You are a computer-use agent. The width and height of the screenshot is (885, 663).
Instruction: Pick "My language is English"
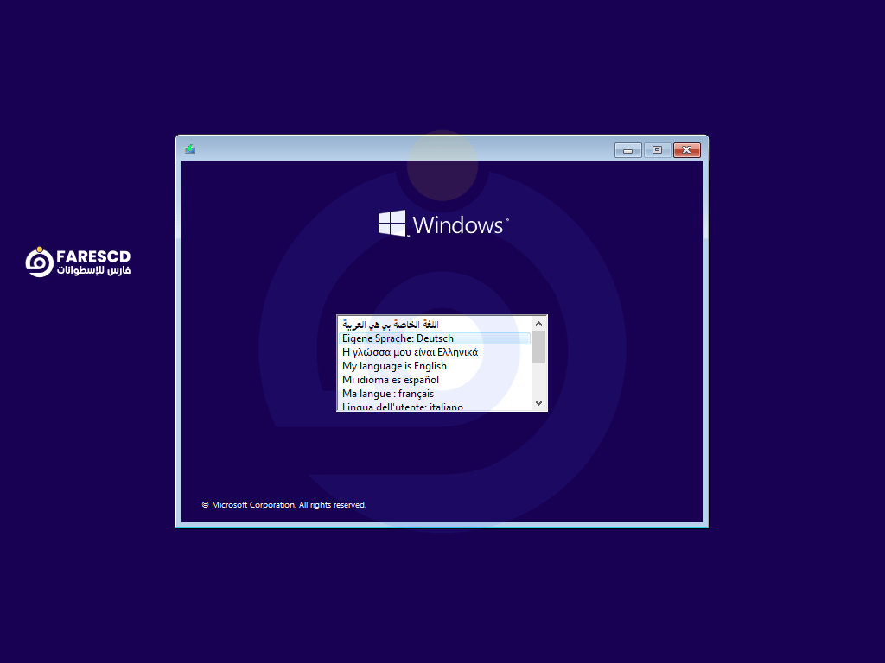point(435,366)
